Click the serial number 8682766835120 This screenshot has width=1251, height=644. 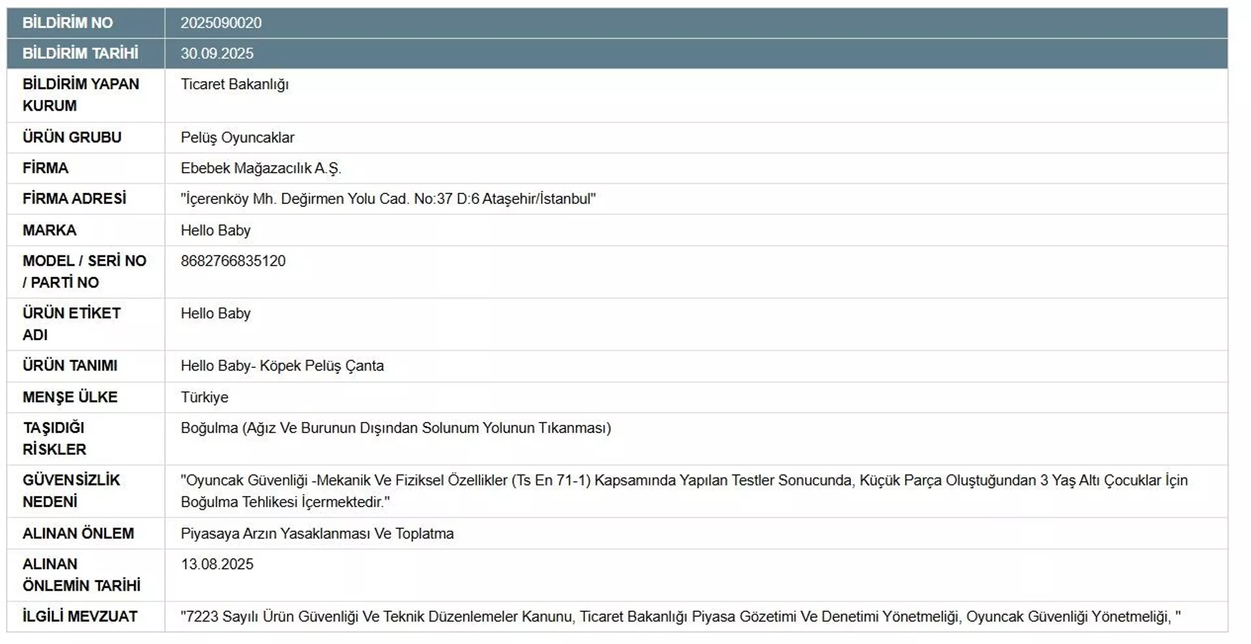pyautogui.click(x=233, y=260)
